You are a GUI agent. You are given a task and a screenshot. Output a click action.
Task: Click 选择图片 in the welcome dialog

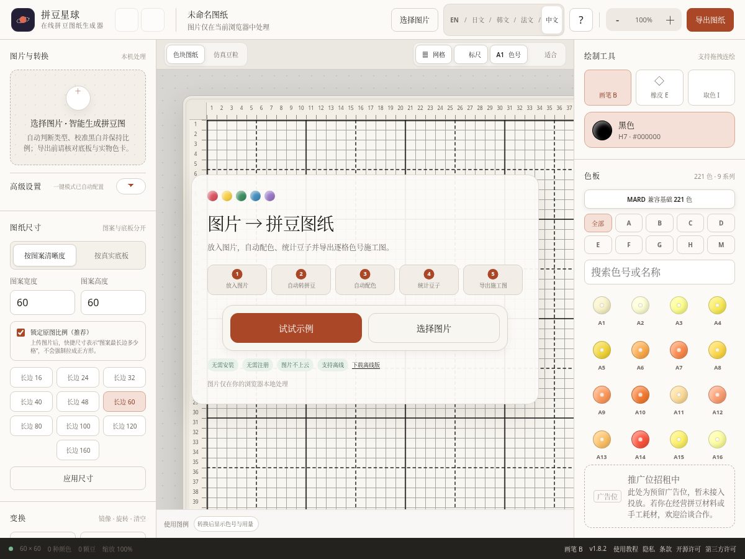tap(434, 328)
